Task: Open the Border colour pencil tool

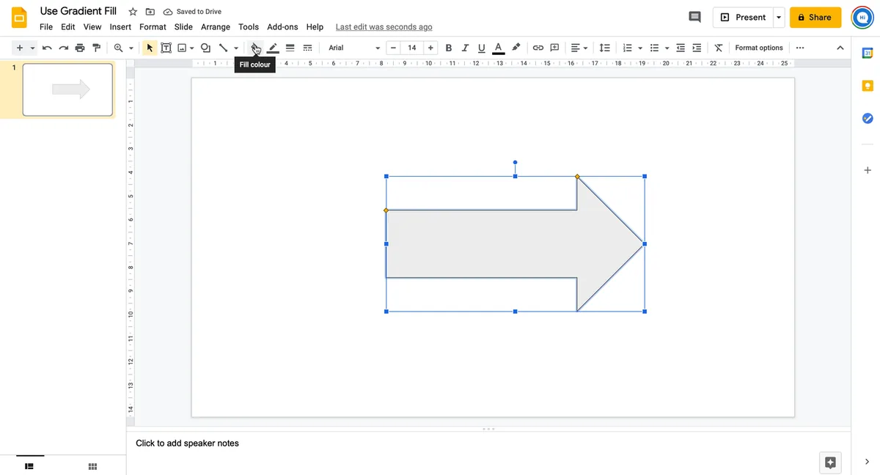Action: 273,48
